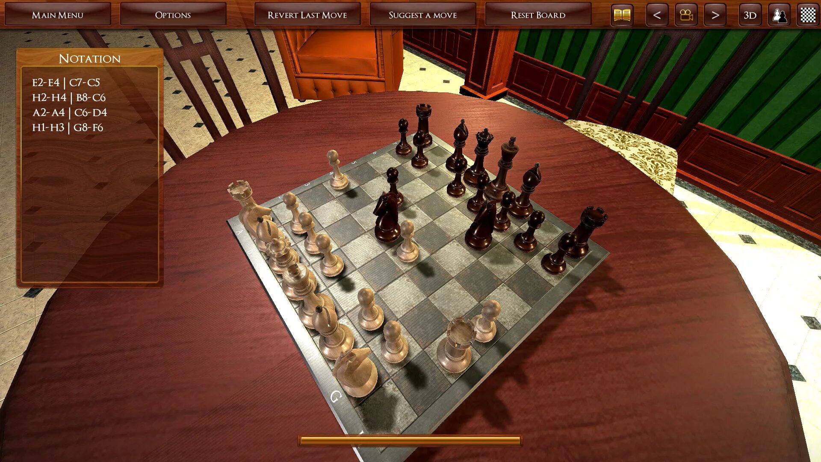Open the Main Menu tab
This screenshot has width=821, height=462.
click(x=57, y=15)
